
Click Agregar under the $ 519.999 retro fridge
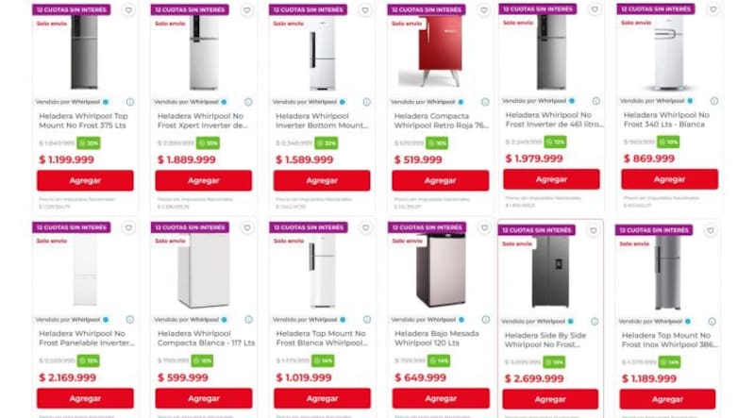[x=440, y=180]
